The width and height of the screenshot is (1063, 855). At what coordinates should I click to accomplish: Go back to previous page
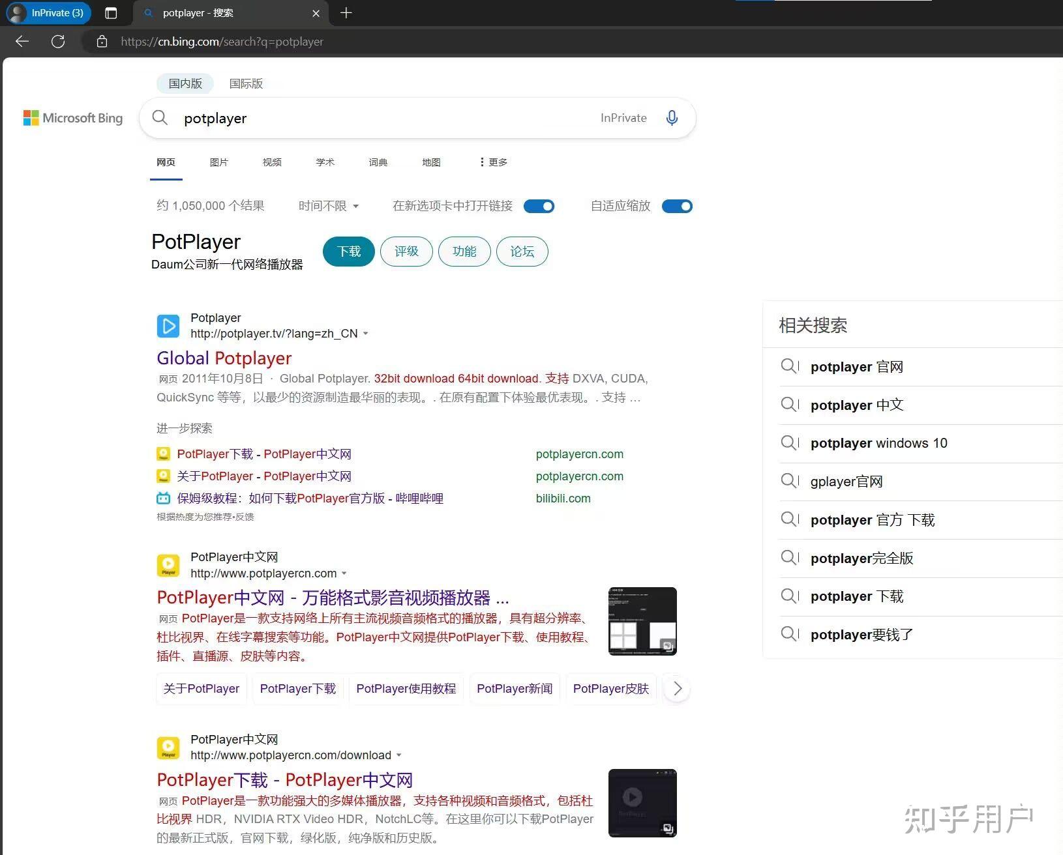tap(22, 42)
